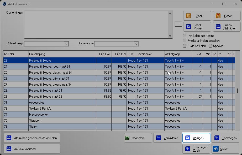The height and width of the screenshot is (155, 242).
Task: Click the plus icon on Toevoegen Zoals
Action: point(188,149)
